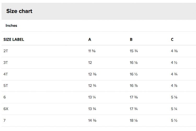Click column header A
The height and width of the screenshot is (131, 196).
click(x=90, y=40)
